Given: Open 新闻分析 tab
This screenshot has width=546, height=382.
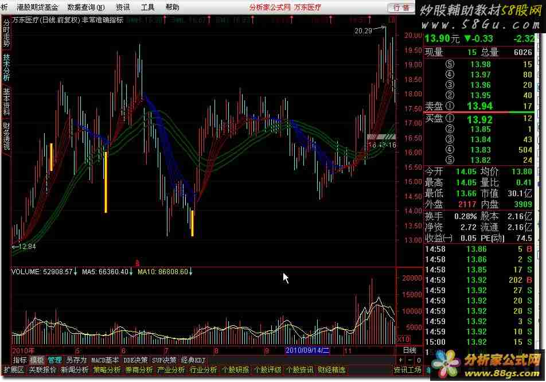Looking at the screenshot, I should click(75, 370).
